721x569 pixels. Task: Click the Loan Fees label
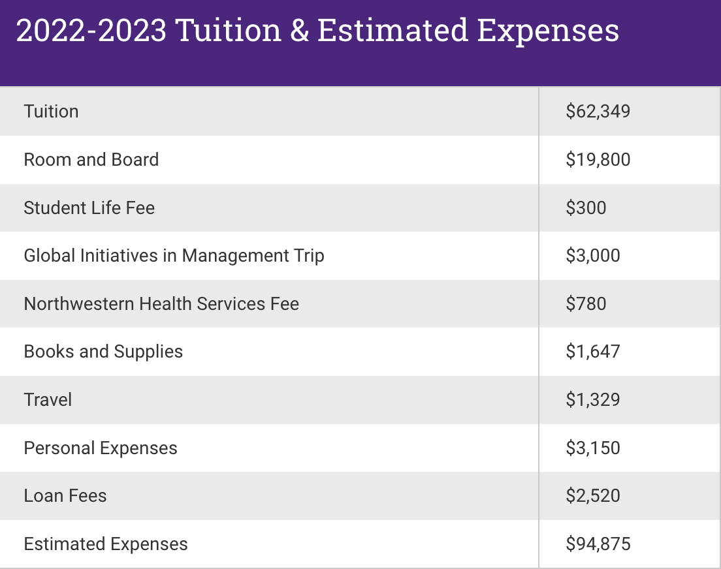click(65, 496)
